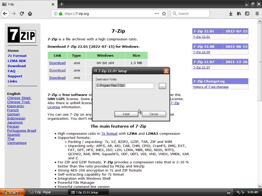The height and width of the screenshot is (196, 262).
Task: Open the downloads arrow icon
Action: tap(231, 14)
